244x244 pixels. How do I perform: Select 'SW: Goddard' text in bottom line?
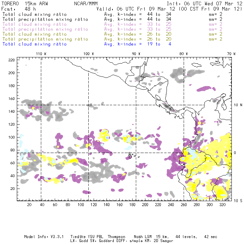point(103,241)
